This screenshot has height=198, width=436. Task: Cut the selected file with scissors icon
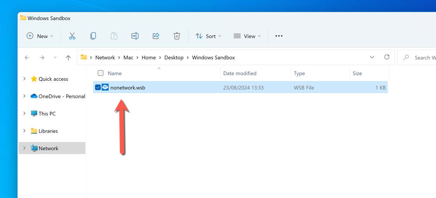pos(72,36)
